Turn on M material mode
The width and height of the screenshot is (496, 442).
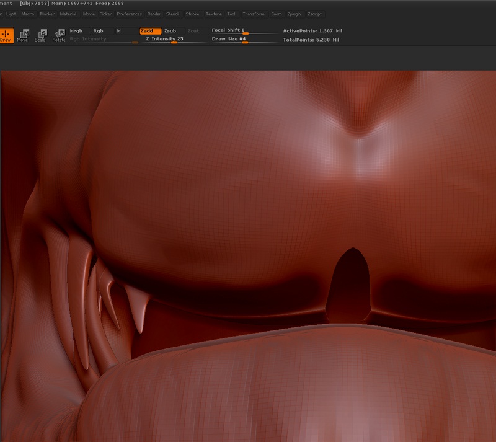[118, 30]
